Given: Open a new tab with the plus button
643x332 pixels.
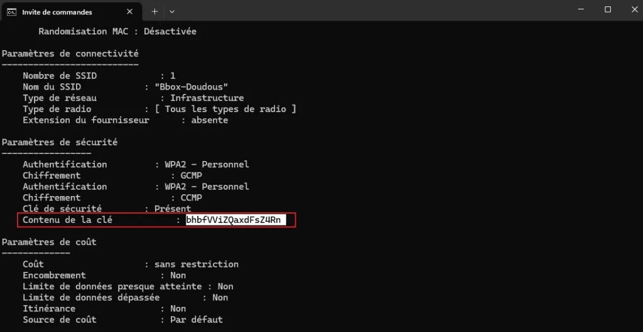Looking at the screenshot, I should [x=154, y=12].
